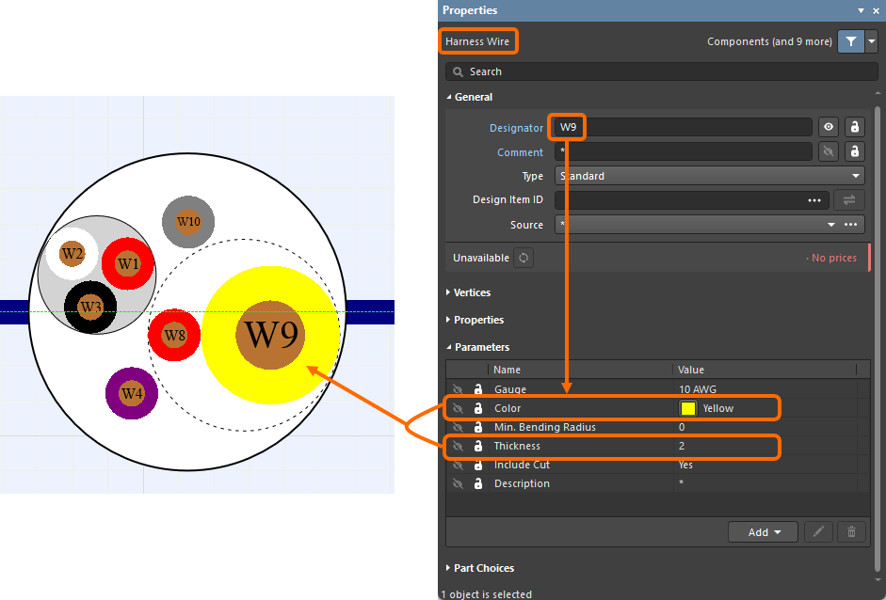Expand the Part Choices section
886x600 pixels.
click(449, 568)
